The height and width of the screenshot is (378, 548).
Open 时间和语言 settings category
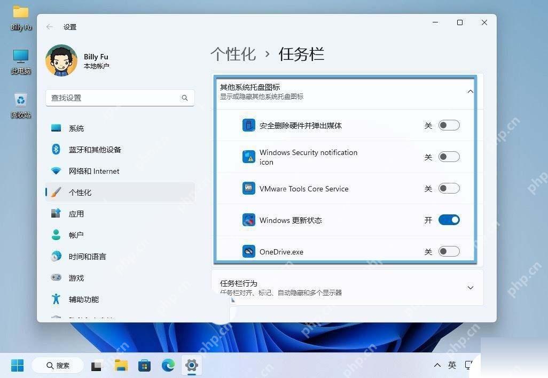click(x=120, y=256)
